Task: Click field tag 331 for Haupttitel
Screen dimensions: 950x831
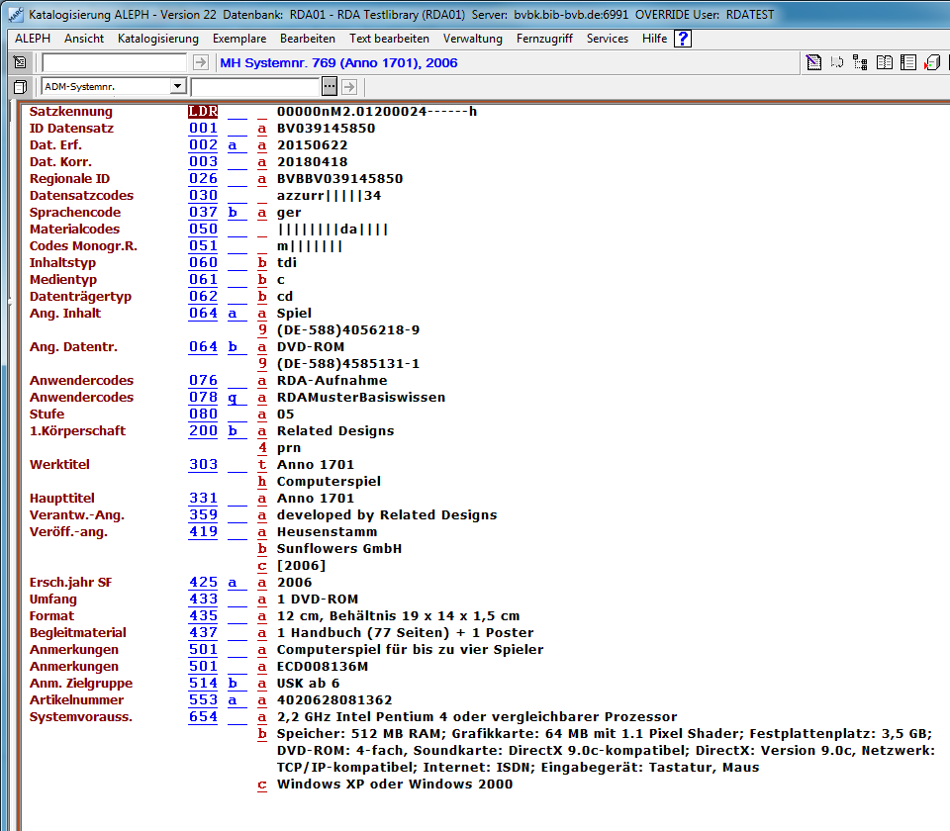Action: tap(203, 499)
